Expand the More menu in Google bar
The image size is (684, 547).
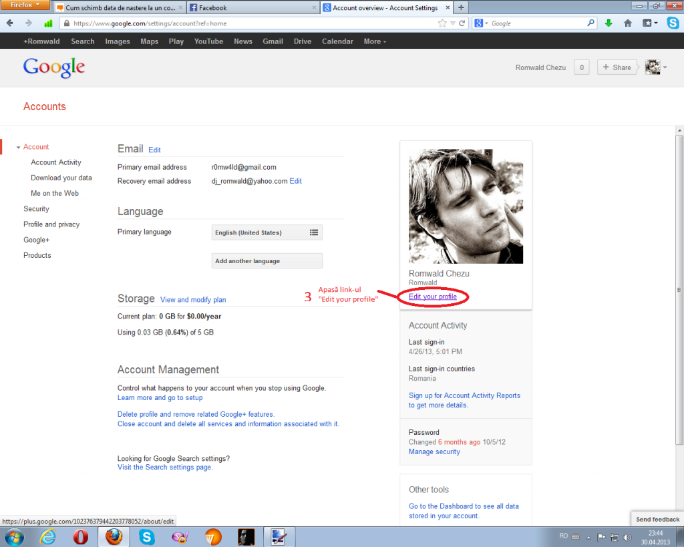[x=375, y=41]
